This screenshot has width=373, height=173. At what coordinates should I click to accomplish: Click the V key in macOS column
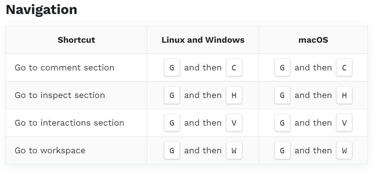point(344,123)
